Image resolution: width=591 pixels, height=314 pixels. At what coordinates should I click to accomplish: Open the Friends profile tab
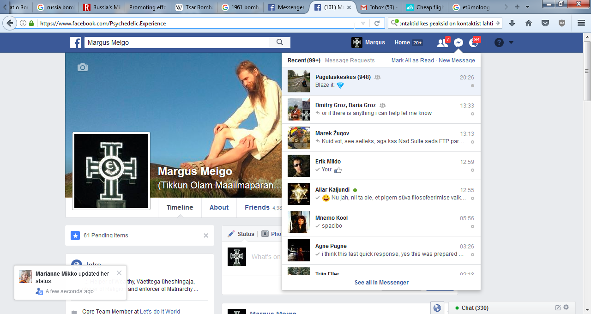257,207
